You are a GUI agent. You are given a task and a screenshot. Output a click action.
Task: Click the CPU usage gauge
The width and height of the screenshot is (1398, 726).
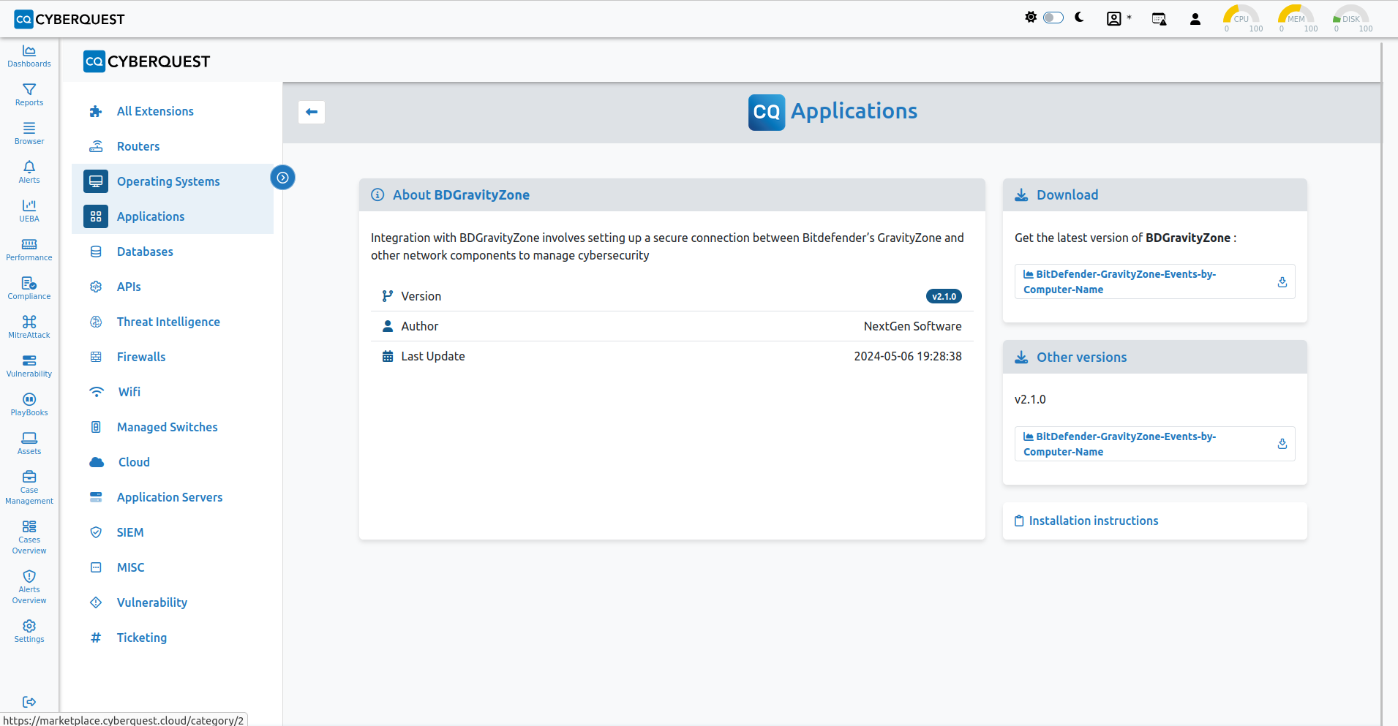1241,18
